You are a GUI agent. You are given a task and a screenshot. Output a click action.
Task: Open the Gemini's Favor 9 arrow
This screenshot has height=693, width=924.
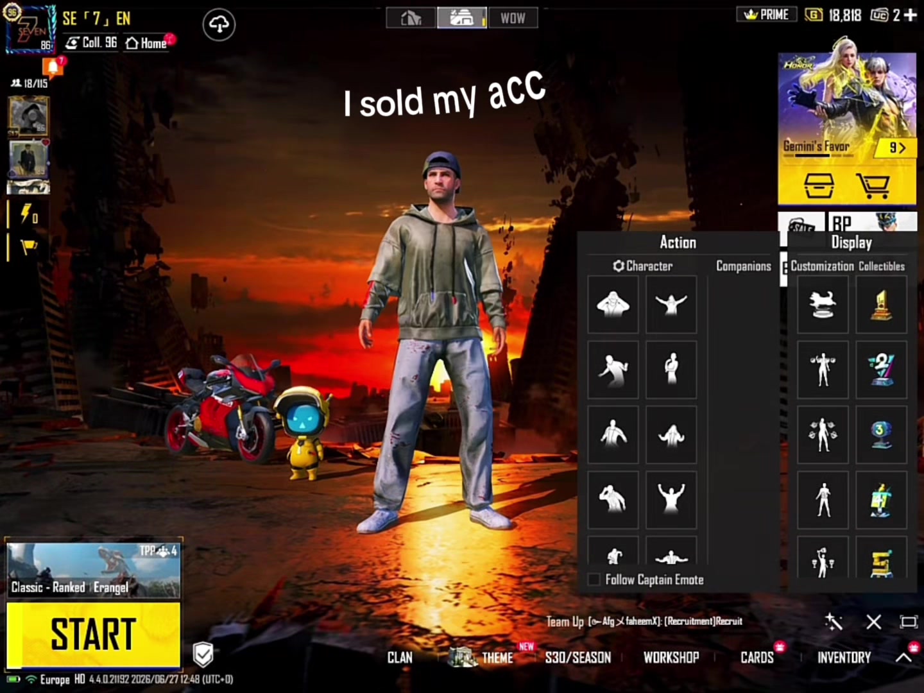point(896,148)
